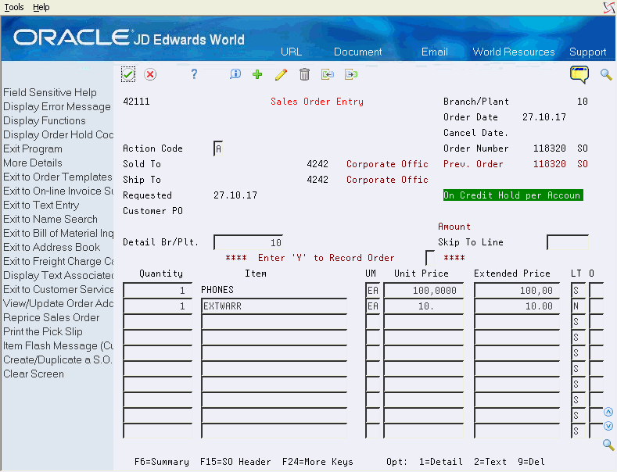Image resolution: width=617 pixels, height=472 pixels.
Task: Click the pencil change icon
Action: tap(281, 74)
